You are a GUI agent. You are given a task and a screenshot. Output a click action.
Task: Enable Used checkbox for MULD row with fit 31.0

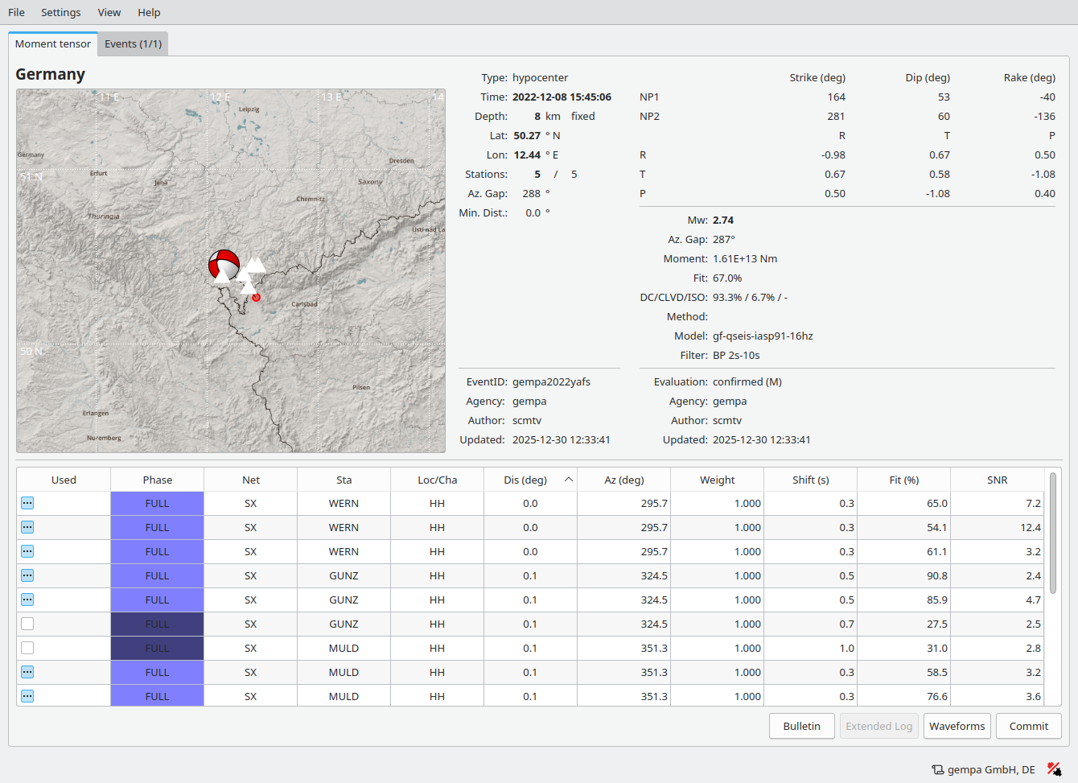pos(27,648)
